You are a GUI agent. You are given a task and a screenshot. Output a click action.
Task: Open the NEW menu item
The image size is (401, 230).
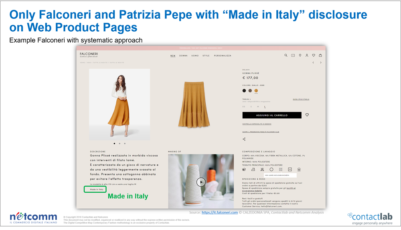tap(173, 55)
